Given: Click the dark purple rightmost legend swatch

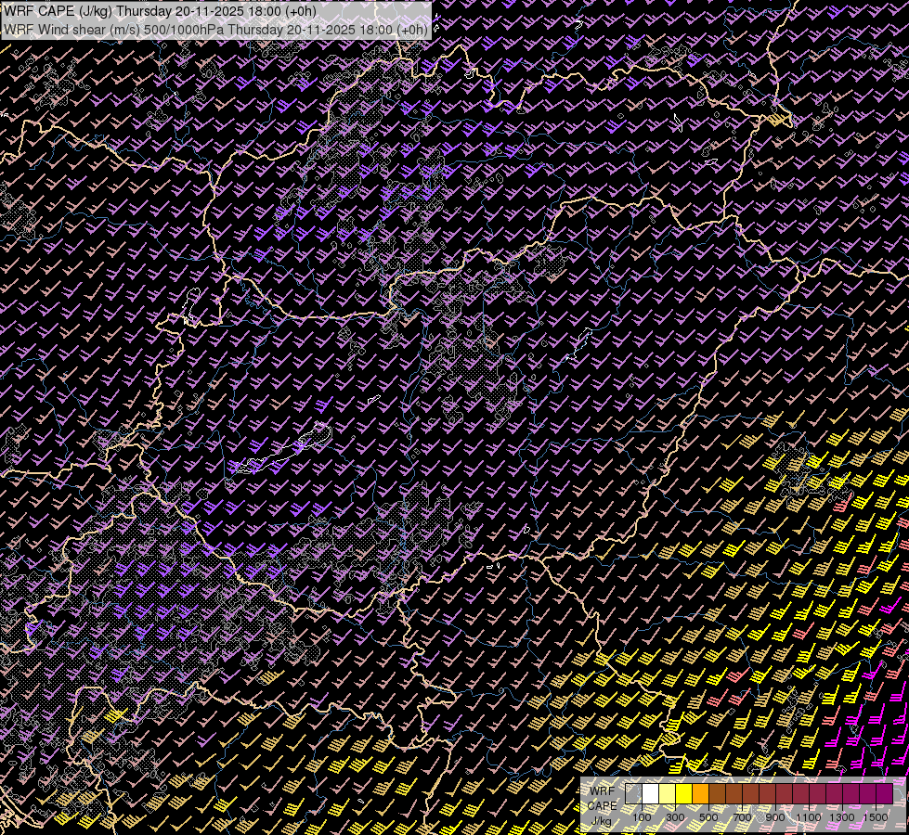Looking at the screenshot, I should pyautogui.click(x=885, y=794).
